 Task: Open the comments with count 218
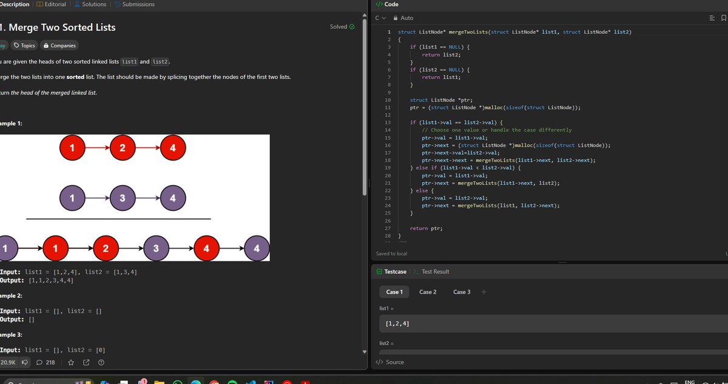coord(46,363)
